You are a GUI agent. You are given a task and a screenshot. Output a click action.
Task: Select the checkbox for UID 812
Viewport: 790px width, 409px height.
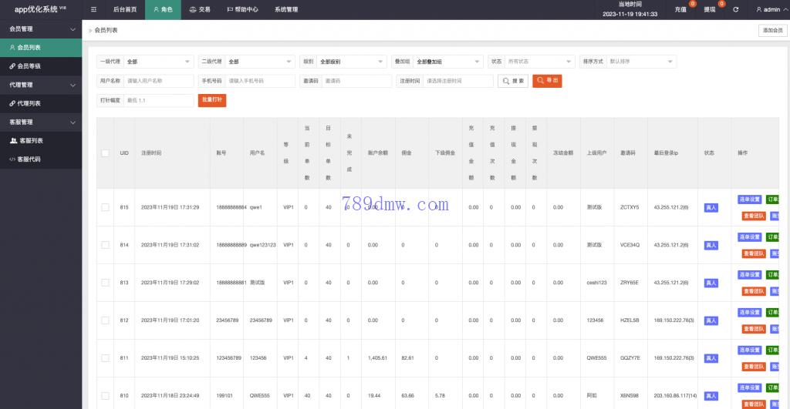(x=105, y=320)
